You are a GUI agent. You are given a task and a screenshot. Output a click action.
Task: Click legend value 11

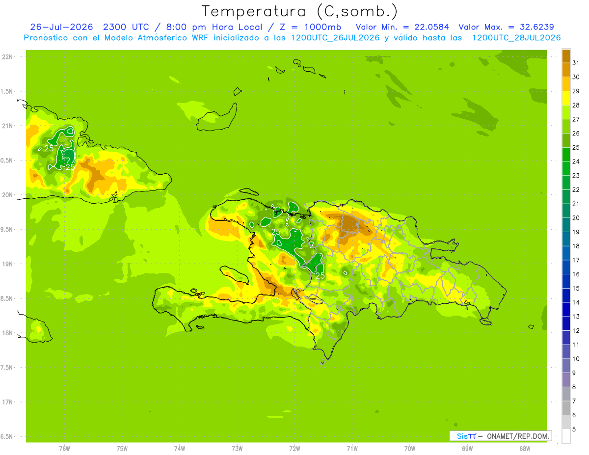(x=576, y=345)
